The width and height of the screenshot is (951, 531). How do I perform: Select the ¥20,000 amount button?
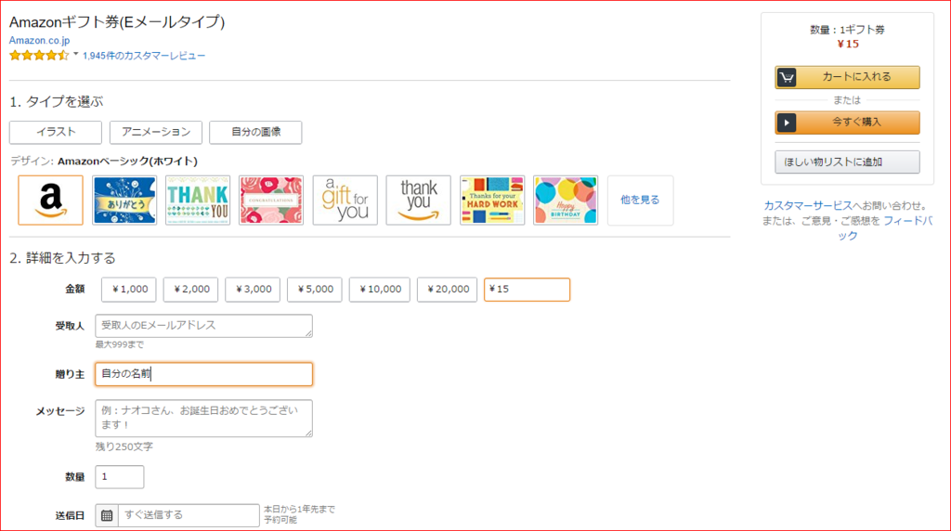coord(447,289)
